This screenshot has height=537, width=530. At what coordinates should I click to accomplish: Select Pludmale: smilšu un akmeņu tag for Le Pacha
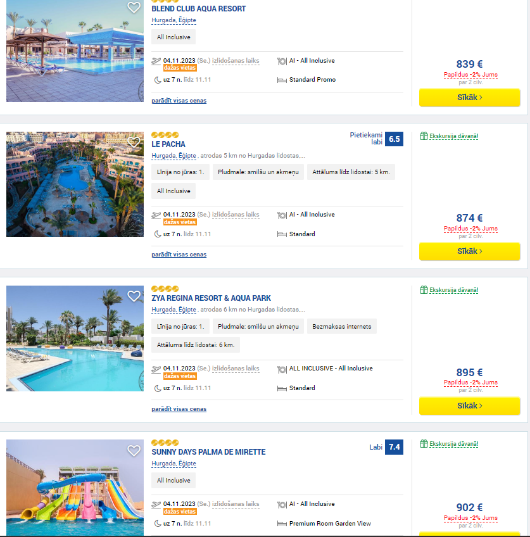point(258,172)
